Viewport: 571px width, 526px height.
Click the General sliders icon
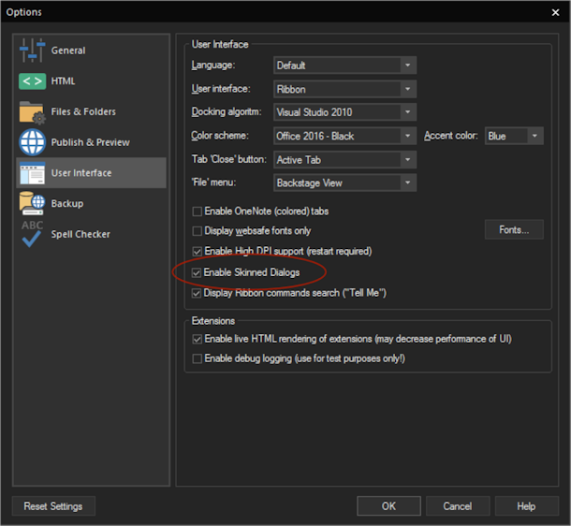coord(32,51)
